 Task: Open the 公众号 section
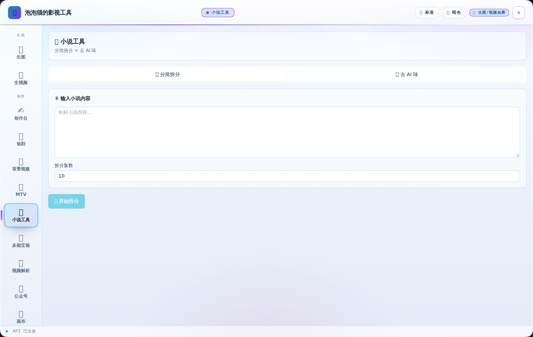[x=21, y=292]
